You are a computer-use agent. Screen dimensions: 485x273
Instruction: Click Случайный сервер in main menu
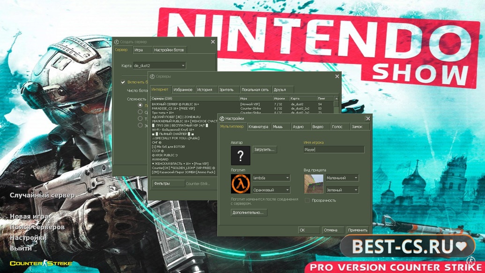[42, 195]
